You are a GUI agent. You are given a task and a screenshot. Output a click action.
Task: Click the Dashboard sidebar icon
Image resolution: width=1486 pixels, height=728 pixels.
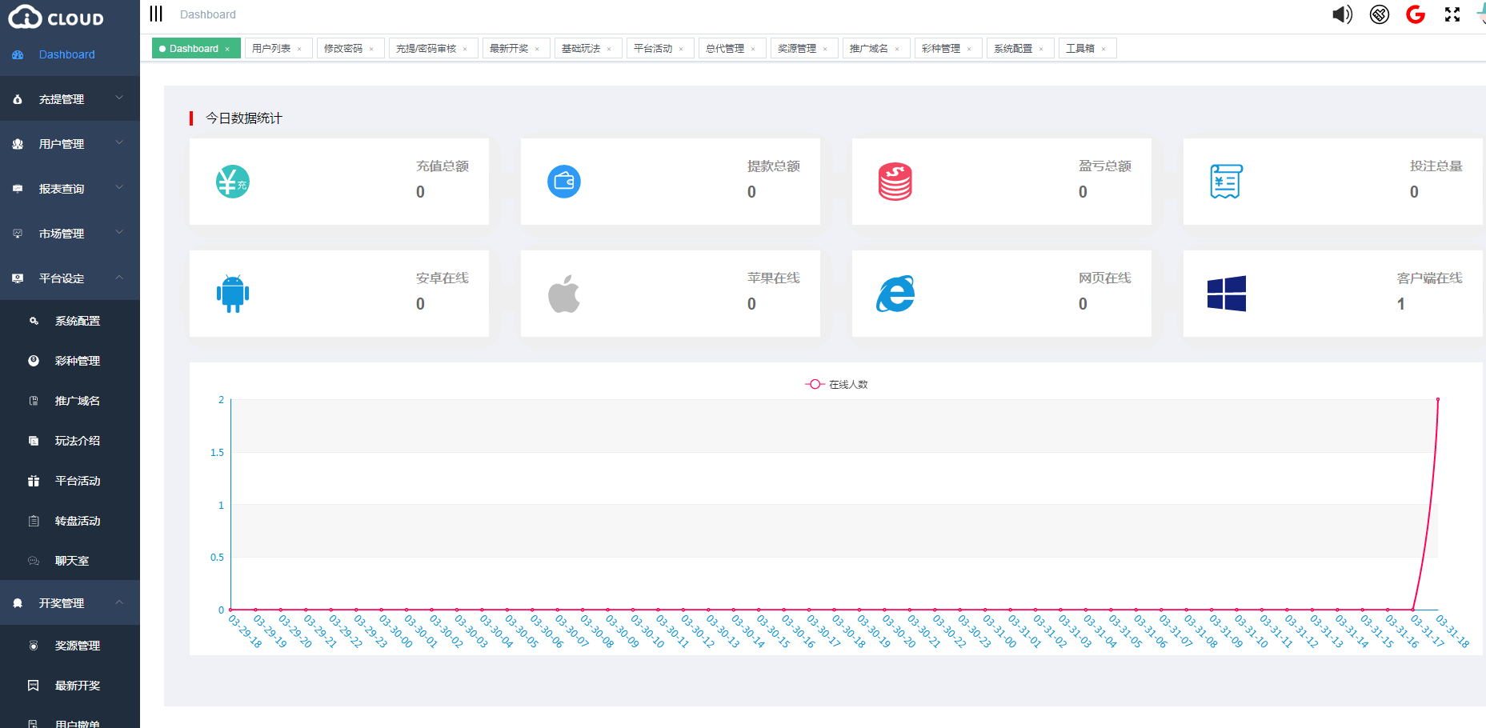[18, 54]
